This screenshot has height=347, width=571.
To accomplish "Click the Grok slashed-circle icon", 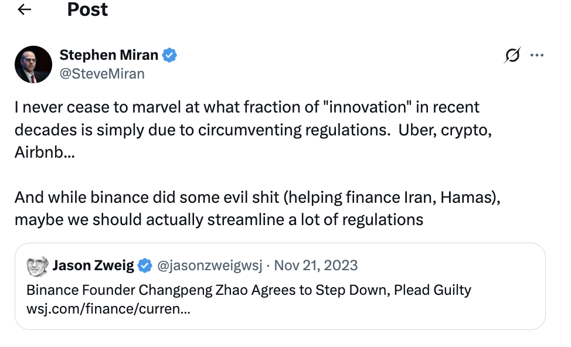I will [x=512, y=56].
